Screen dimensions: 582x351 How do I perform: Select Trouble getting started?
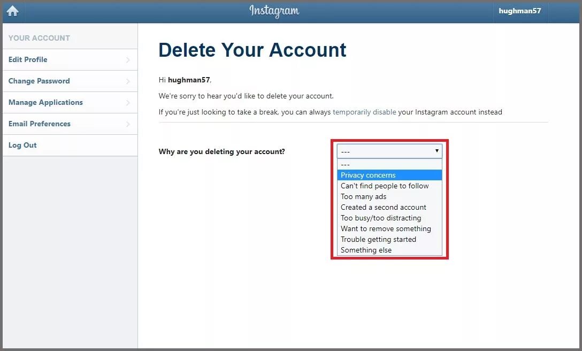[x=389, y=240]
